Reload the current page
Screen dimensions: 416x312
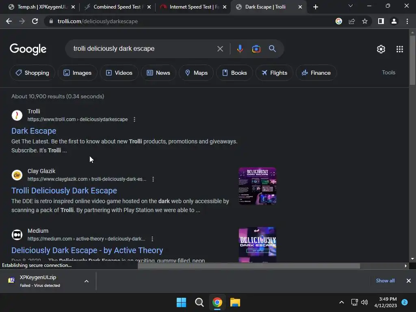[35, 21]
